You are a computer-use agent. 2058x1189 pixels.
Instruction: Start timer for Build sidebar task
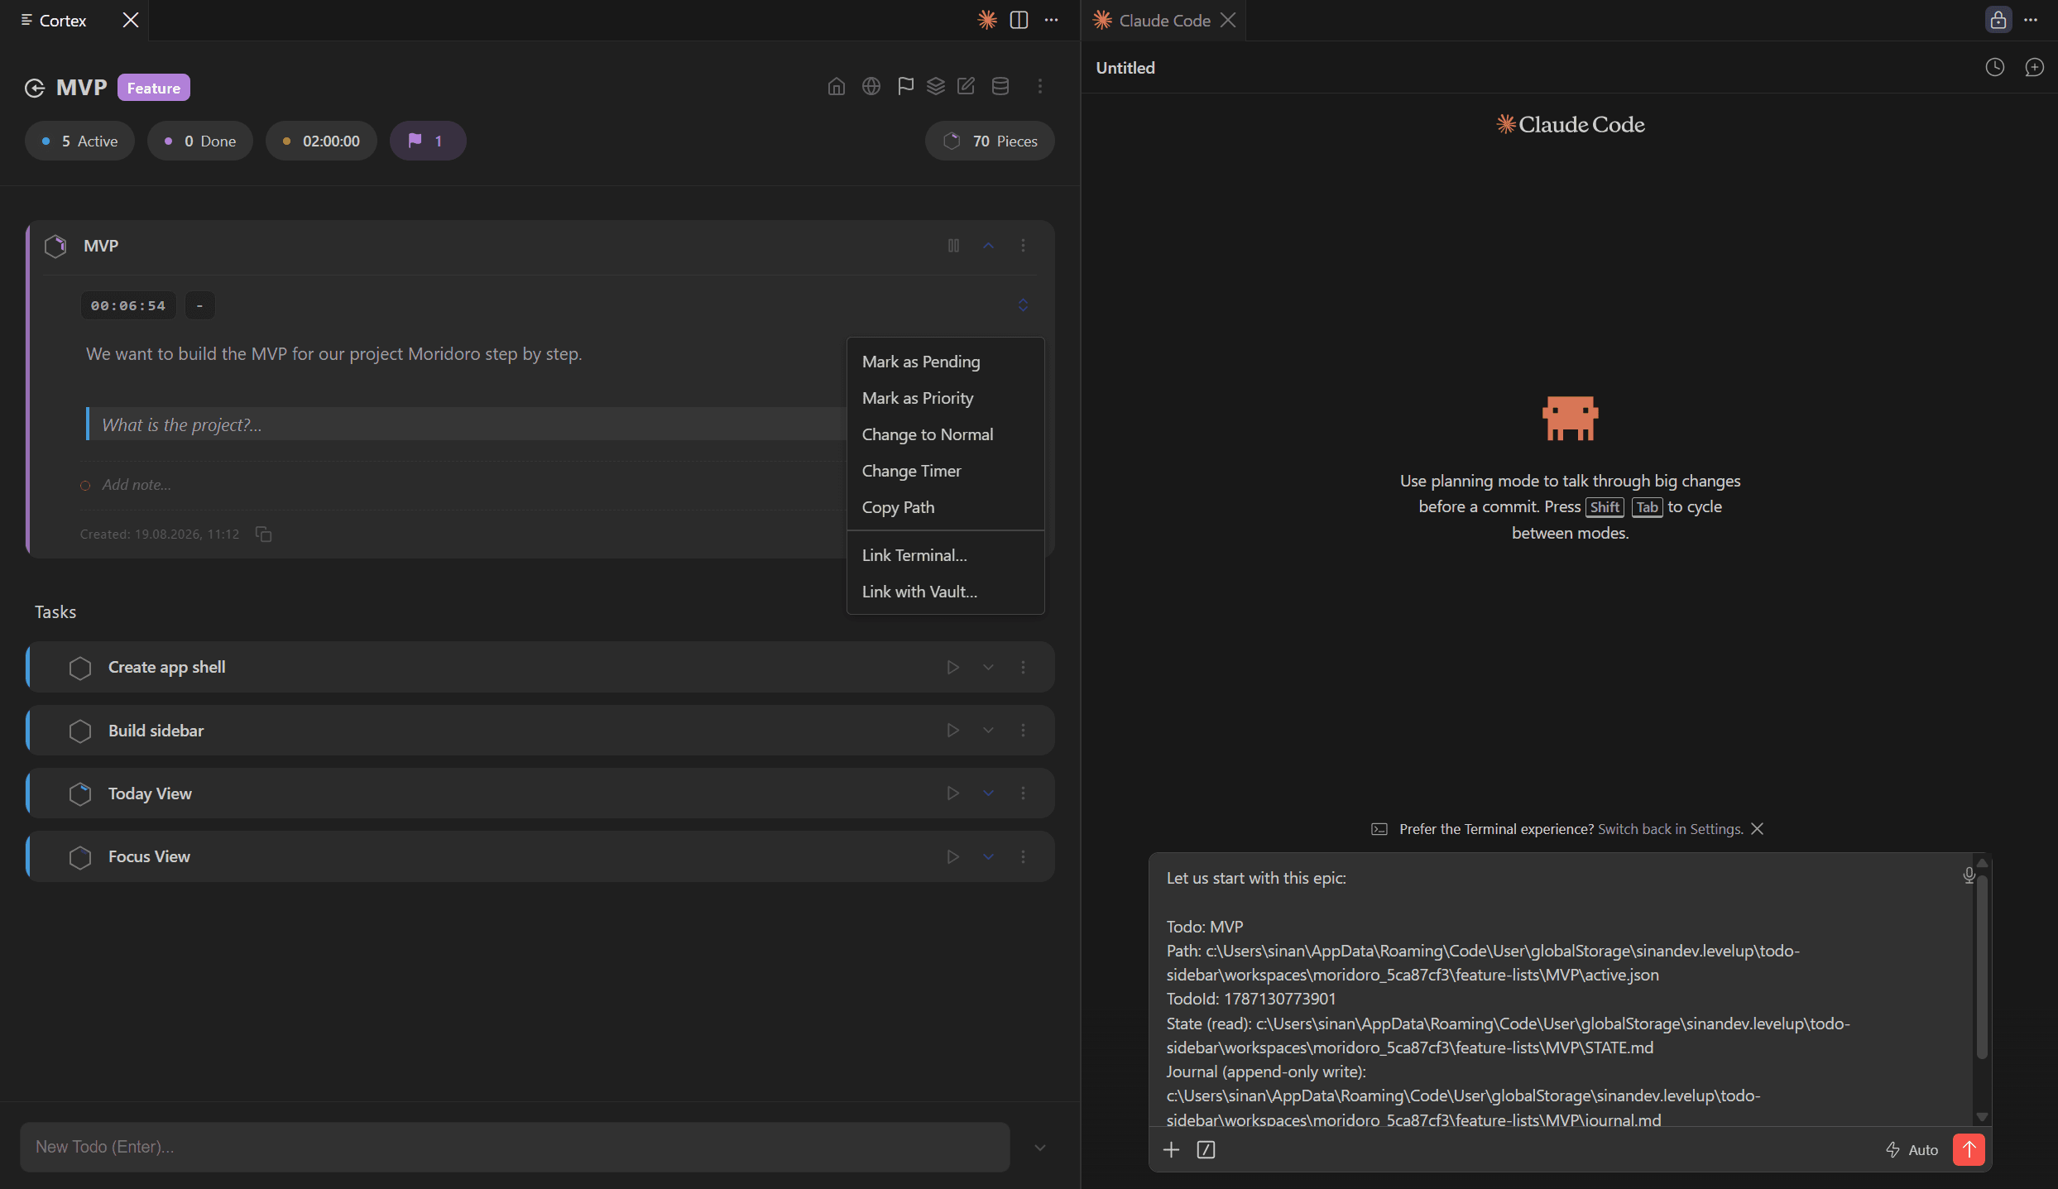[953, 730]
